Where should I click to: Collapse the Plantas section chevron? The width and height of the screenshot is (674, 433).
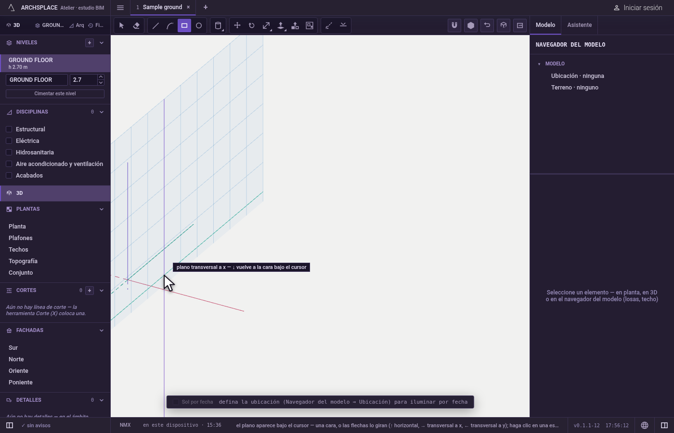102,209
